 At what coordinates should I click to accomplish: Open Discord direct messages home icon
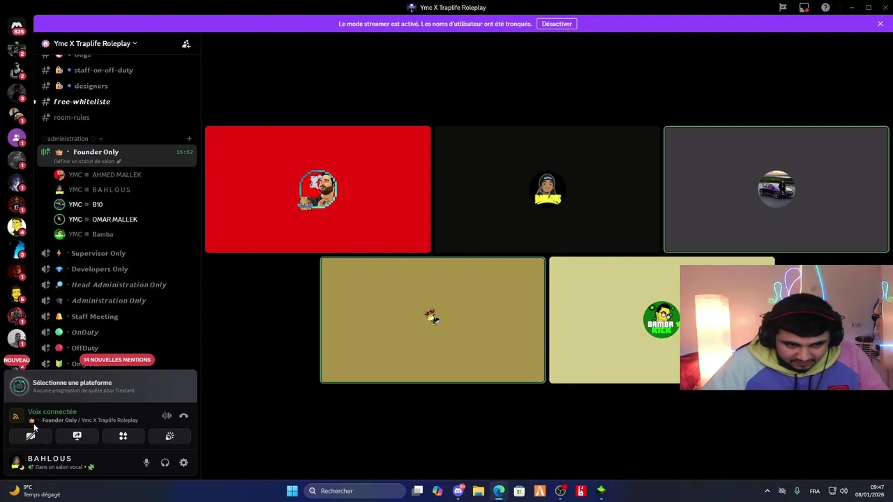point(17,26)
